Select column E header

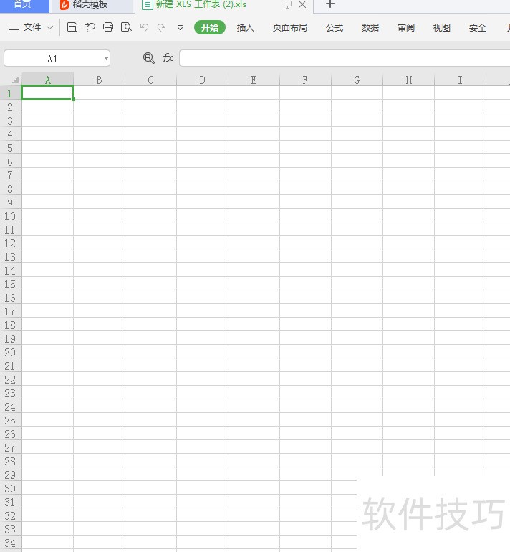point(254,80)
